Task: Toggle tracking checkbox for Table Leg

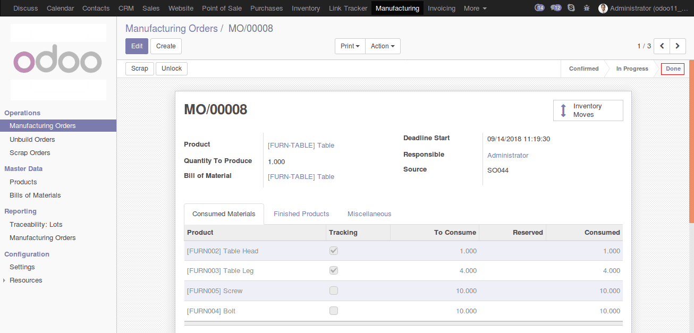Action: pos(334,270)
